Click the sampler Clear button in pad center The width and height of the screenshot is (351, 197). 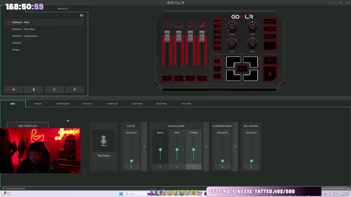click(242, 69)
